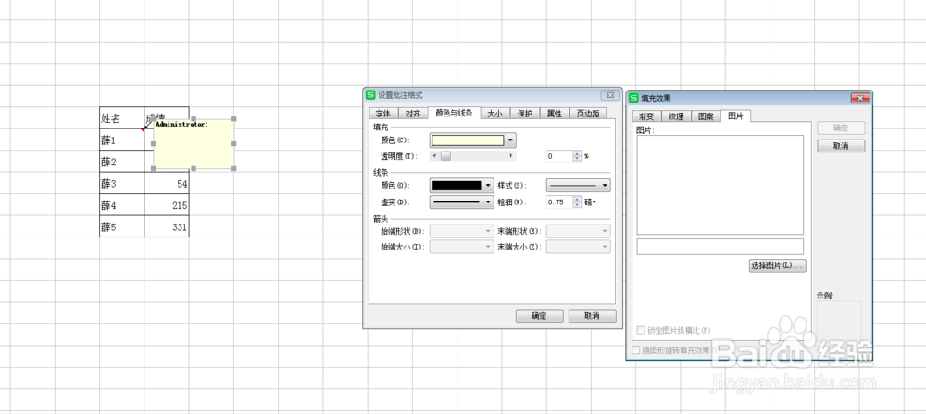Switch to the 字体 tab

(x=383, y=114)
